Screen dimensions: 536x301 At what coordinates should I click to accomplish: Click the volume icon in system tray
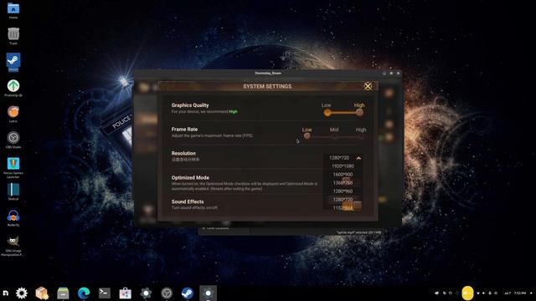(x=484, y=293)
